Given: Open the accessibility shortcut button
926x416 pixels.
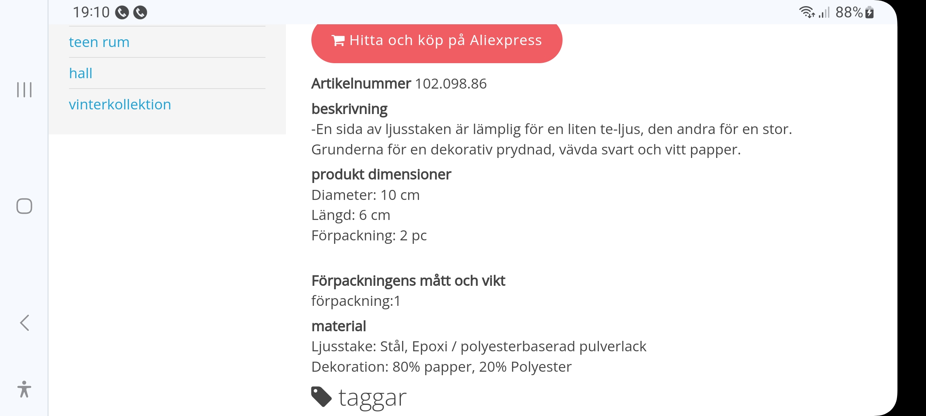Looking at the screenshot, I should click(x=24, y=389).
